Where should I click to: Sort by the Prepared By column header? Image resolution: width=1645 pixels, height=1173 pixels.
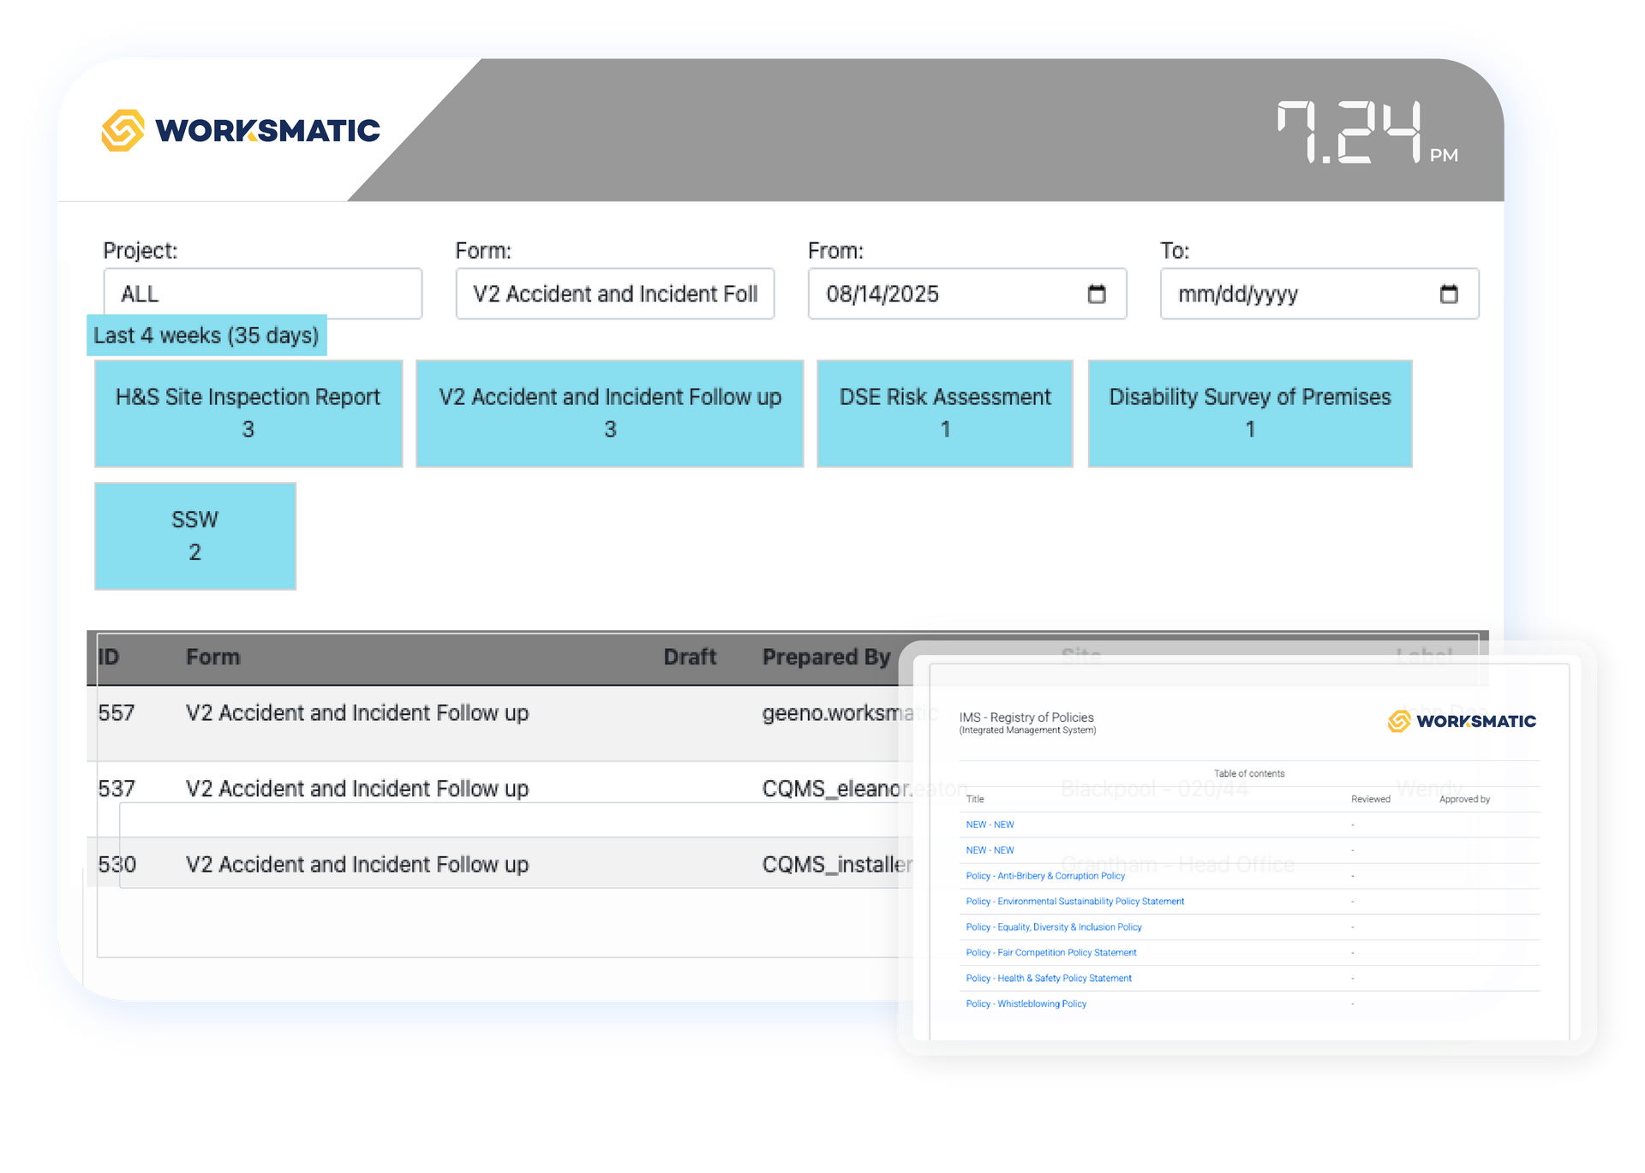[826, 657]
